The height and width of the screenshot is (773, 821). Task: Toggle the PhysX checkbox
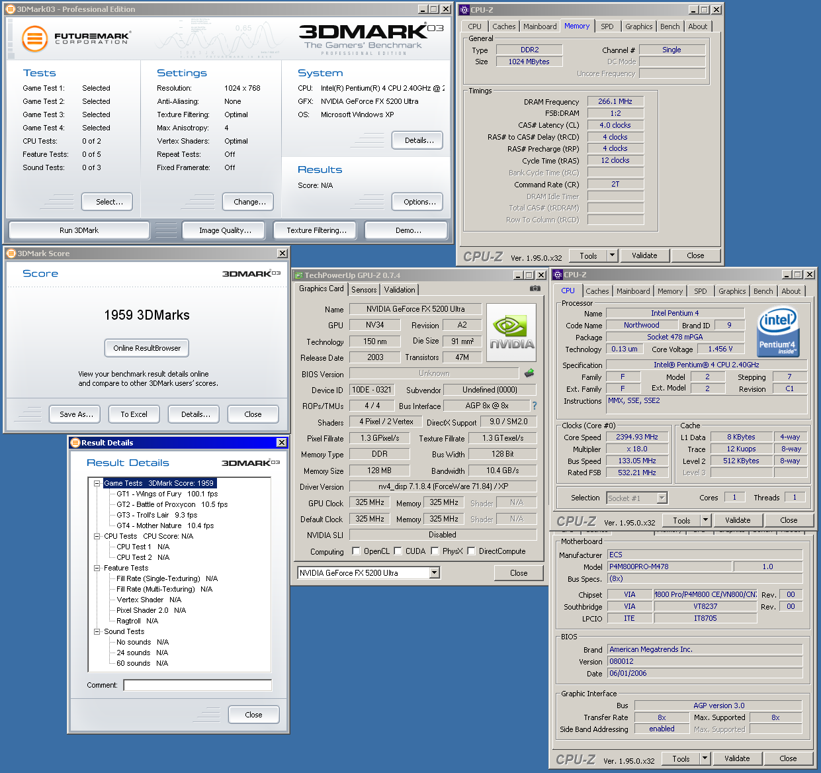[435, 551]
